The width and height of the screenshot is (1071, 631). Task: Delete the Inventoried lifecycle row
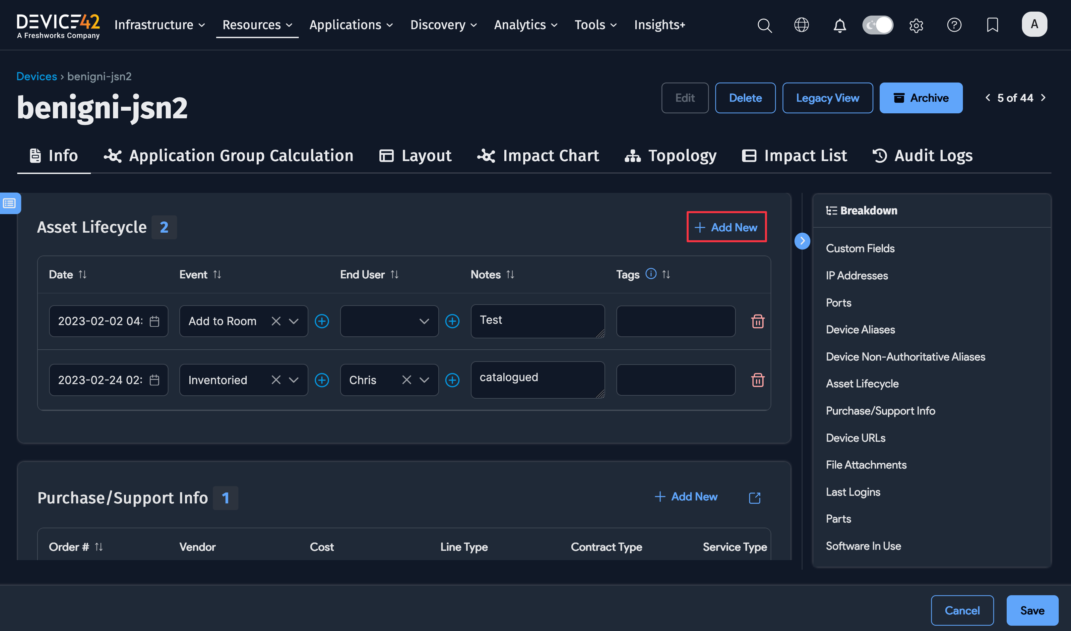[x=758, y=380]
